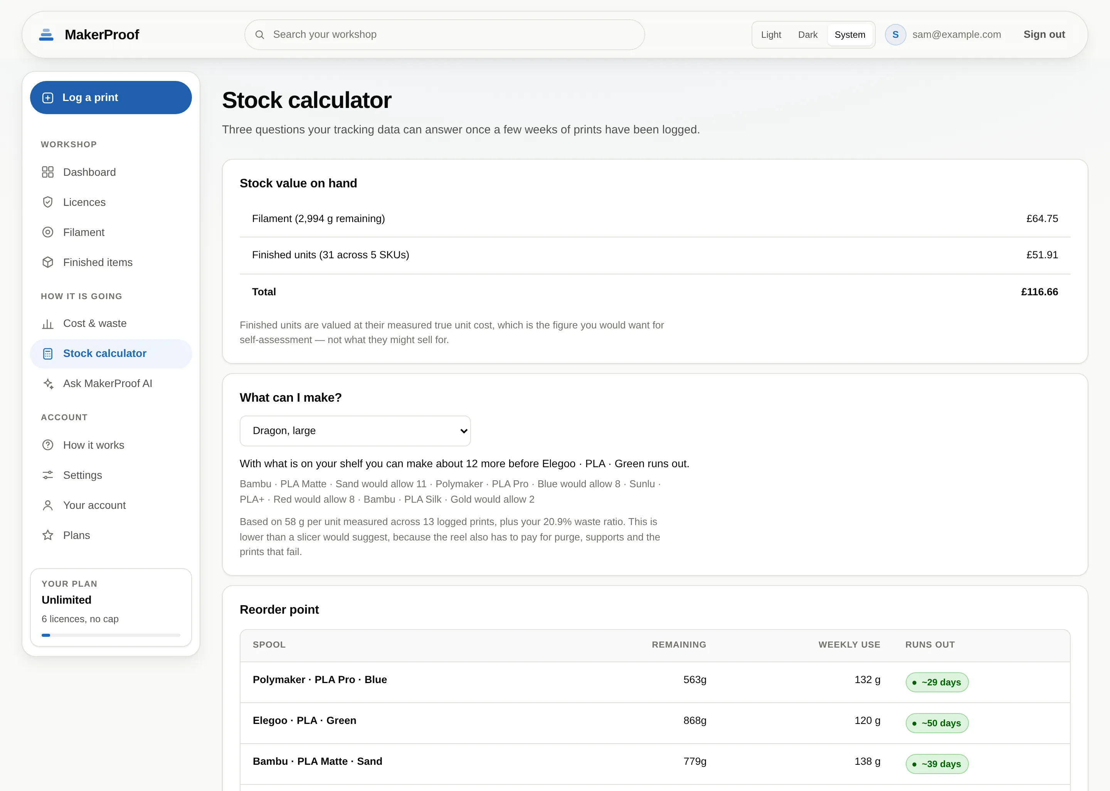Click the Ask MakerProof AI sparkle icon

coord(48,384)
